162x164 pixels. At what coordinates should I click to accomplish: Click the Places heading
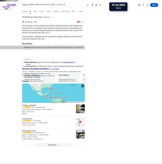[25, 81]
